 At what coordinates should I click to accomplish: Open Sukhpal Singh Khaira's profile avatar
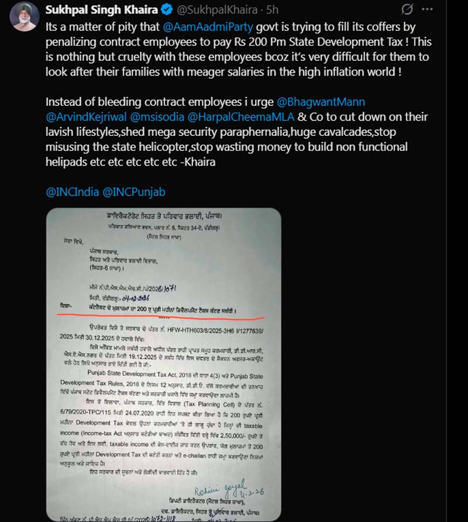point(25,16)
